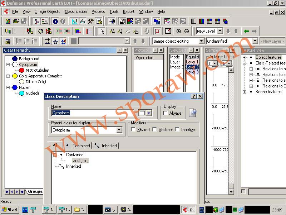286x215 pixels.
Task: Select the arrow pointer cursor tool
Action: [102, 31]
